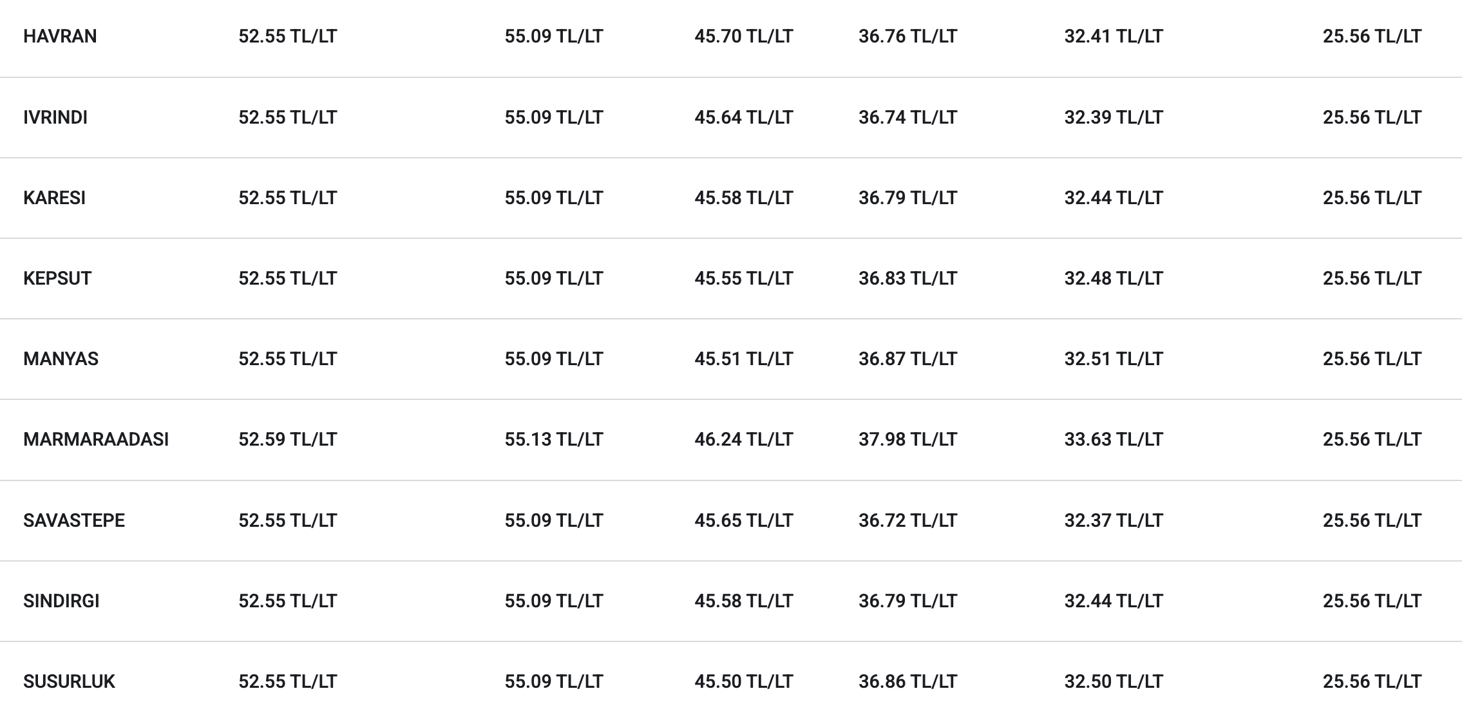
Task: Select the IVRINDI district name
Action: pos(55,117)
